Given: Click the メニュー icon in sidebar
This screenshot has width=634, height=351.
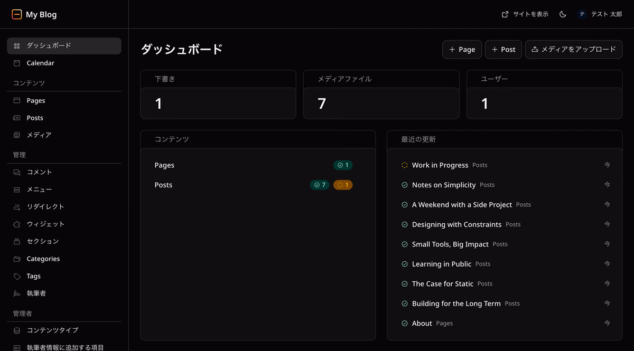Looking at the screenshot, I should 17,189.
